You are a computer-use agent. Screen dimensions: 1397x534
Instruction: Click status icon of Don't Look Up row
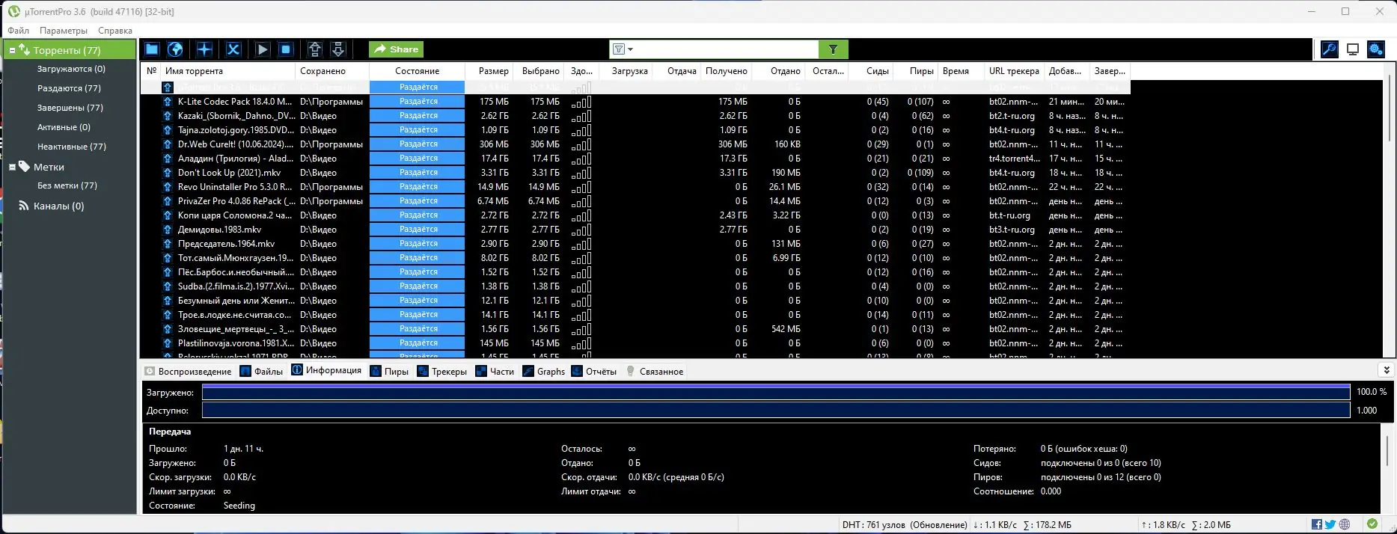click(x=168, y=173)
